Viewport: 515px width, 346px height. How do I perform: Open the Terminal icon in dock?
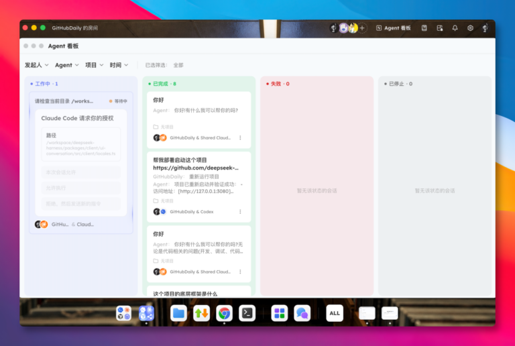(x=247, y=313)
